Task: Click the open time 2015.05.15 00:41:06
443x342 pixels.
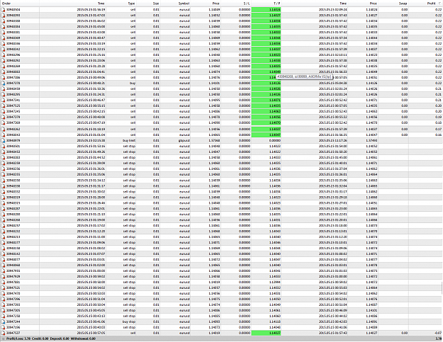Action: pyautogui.click(x=91, y=321)
